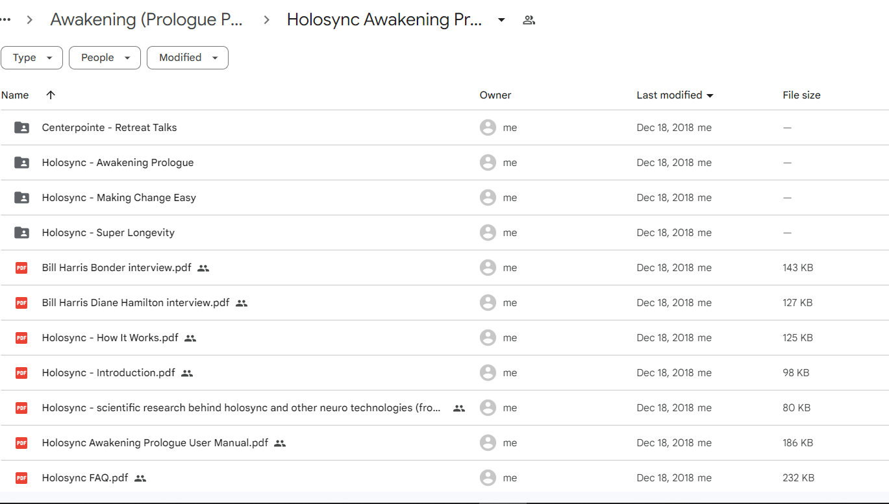Viewport: 889px width, 504px height.
Task: Select the Holosync - scientific research behind holosync file name
Action: [242, 408]
